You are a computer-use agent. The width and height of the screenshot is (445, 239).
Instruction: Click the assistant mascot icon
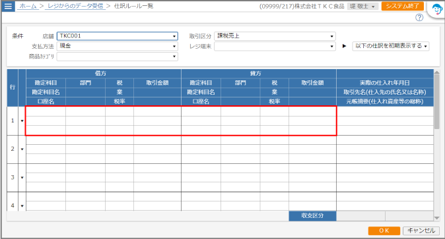click(437, 9)
